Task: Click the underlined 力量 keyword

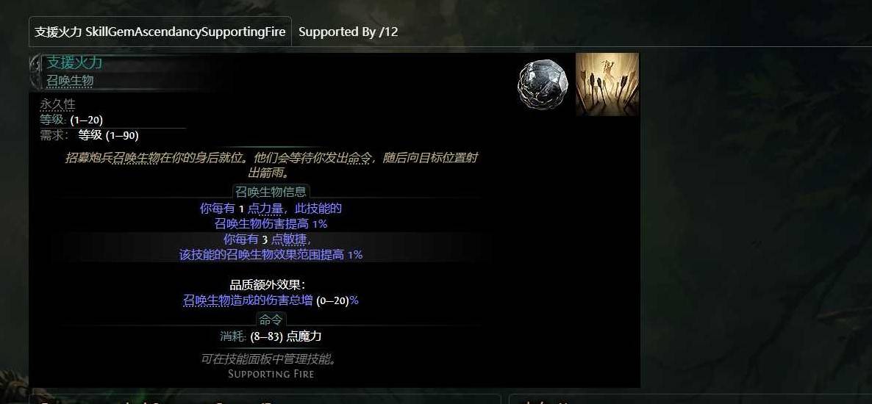Action: 271,209
